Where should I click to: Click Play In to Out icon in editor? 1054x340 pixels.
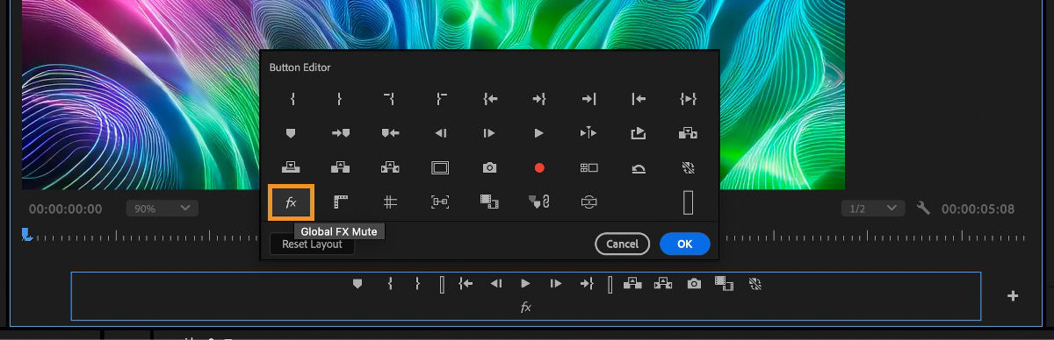(x=689, y=99)
